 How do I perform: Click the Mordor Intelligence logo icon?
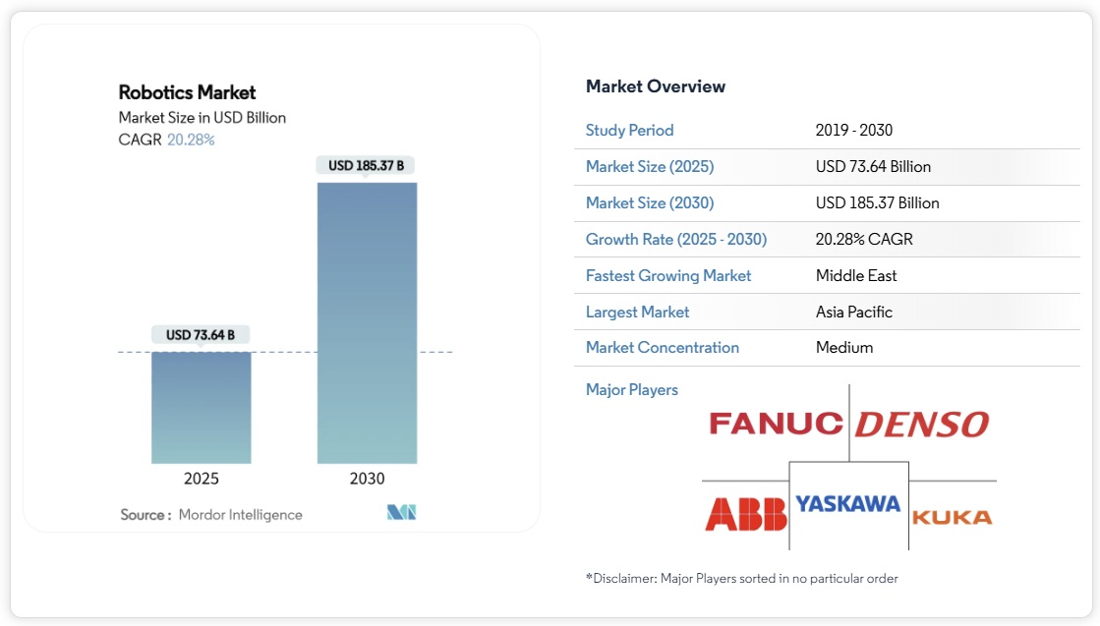coord(402,513)
